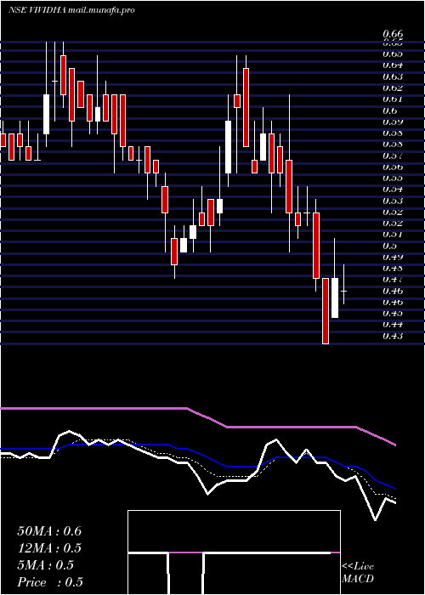Select the 50MA : 0.6 readout
This screenshot has height=595, width=425.
tap(49, 531)
